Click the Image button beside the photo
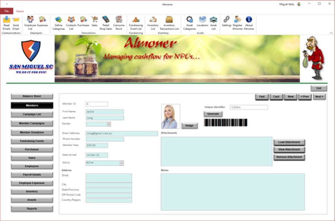This screenshot has height=221, width=335. (189, 126)
